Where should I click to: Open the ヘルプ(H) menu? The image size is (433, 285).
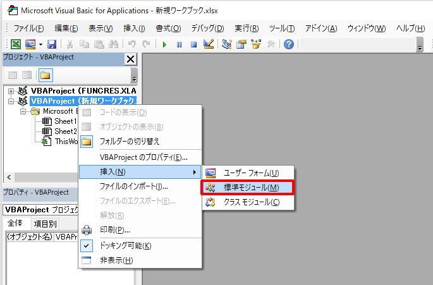coord(411,28)
